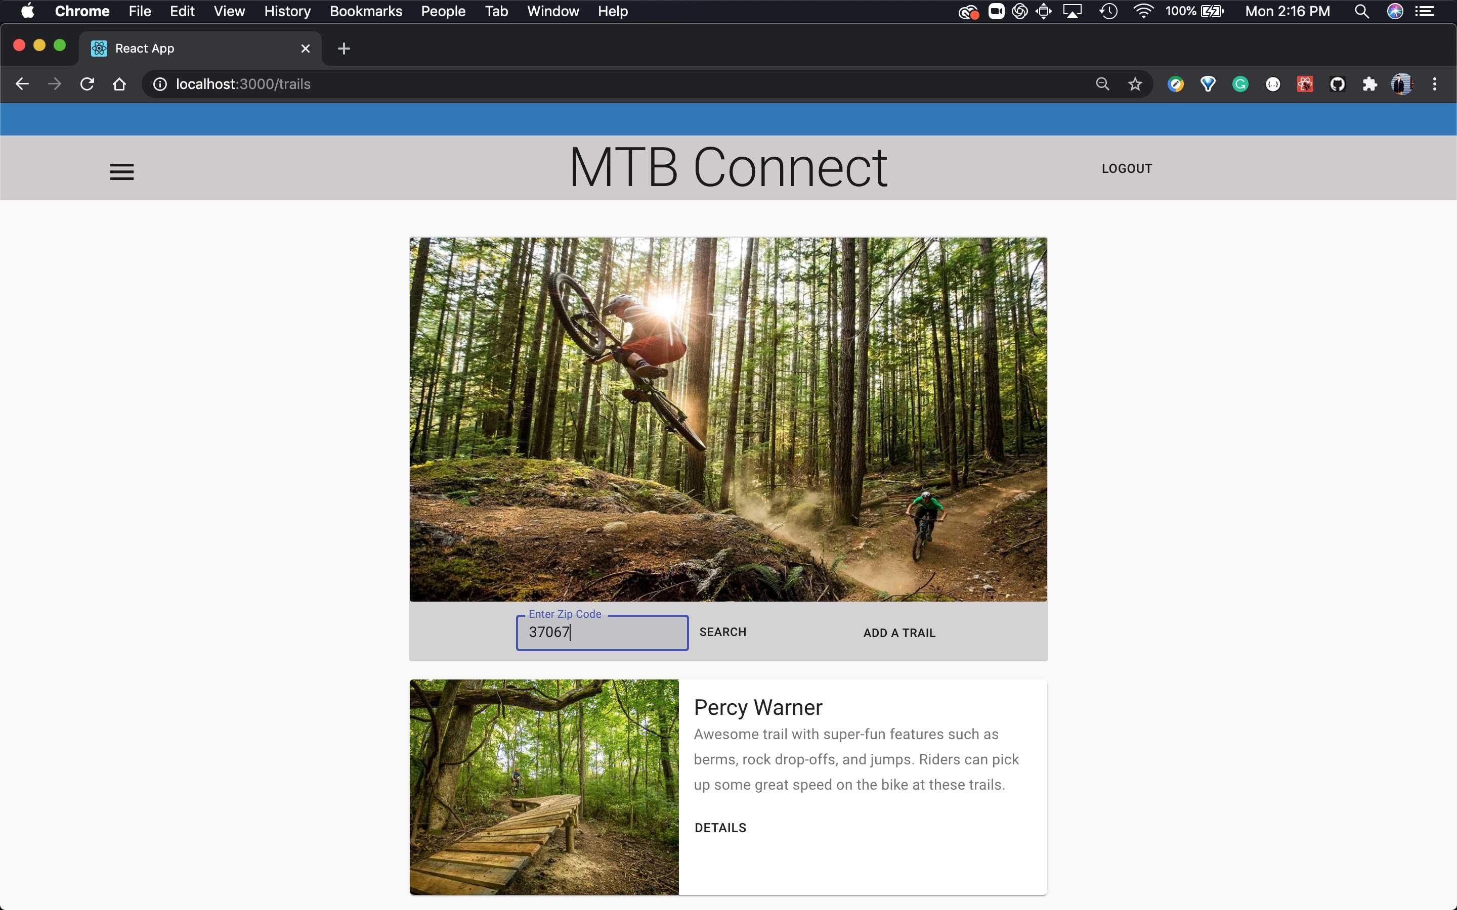Close the React App tab
The width and height of the screenshot is (1457, 910).
305,49
